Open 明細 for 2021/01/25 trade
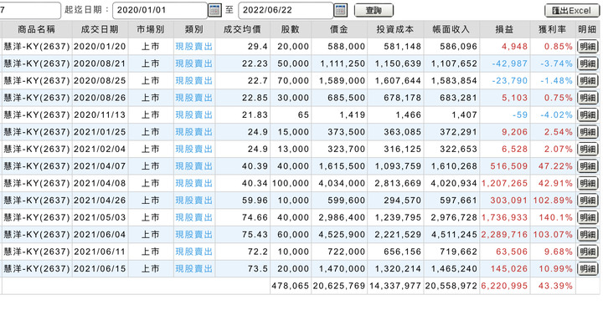 pos(588,132)
